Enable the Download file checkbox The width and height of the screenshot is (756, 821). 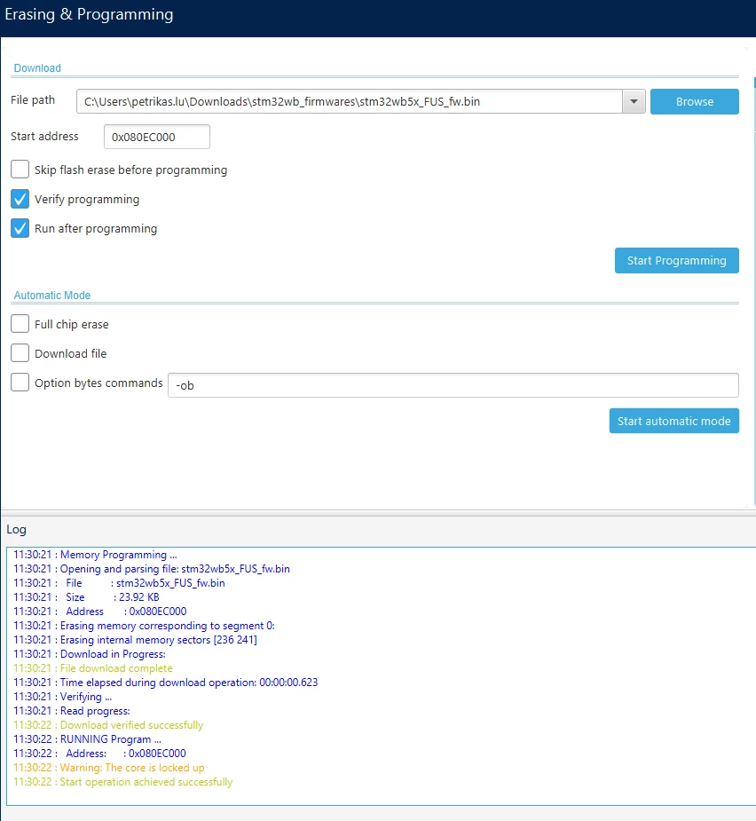20,353
